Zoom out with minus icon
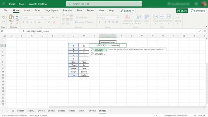208x117 pixels. point(195,116)
